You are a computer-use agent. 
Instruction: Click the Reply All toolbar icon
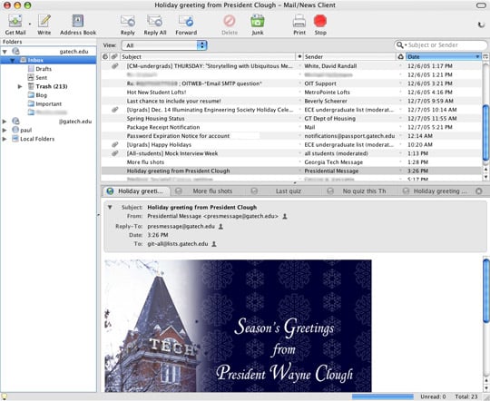pos(154,21)
